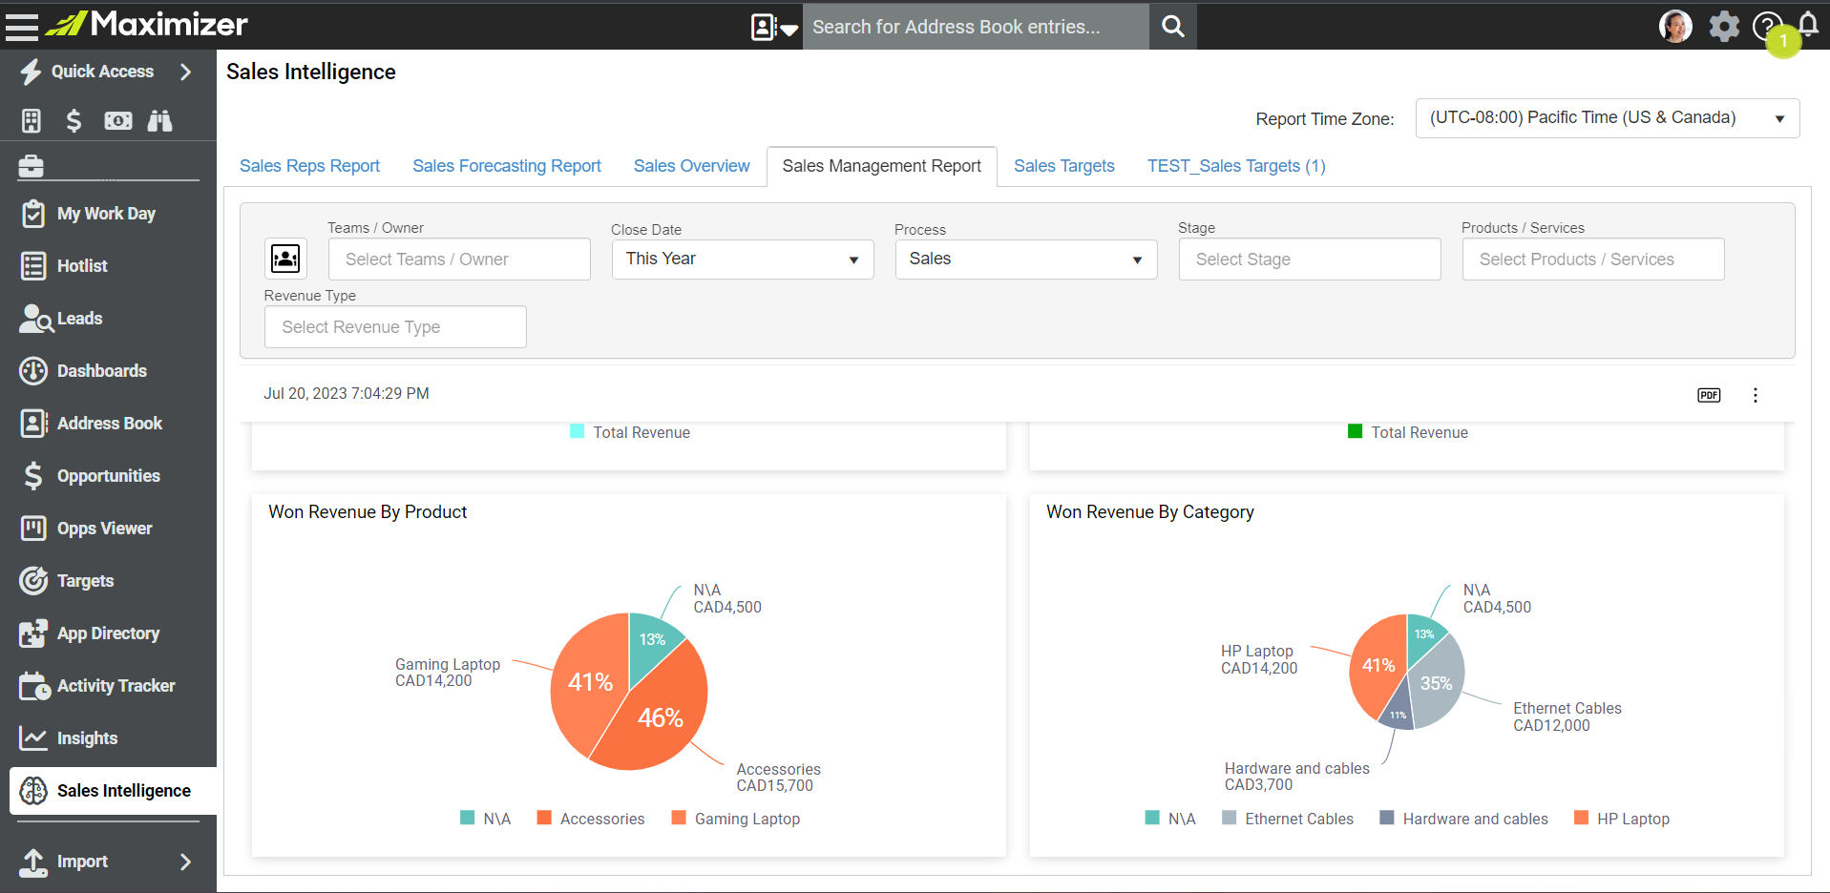Open Dashboards from the sidebar
This screenshot has height=893, width=1830.
(x=102, y=371)
